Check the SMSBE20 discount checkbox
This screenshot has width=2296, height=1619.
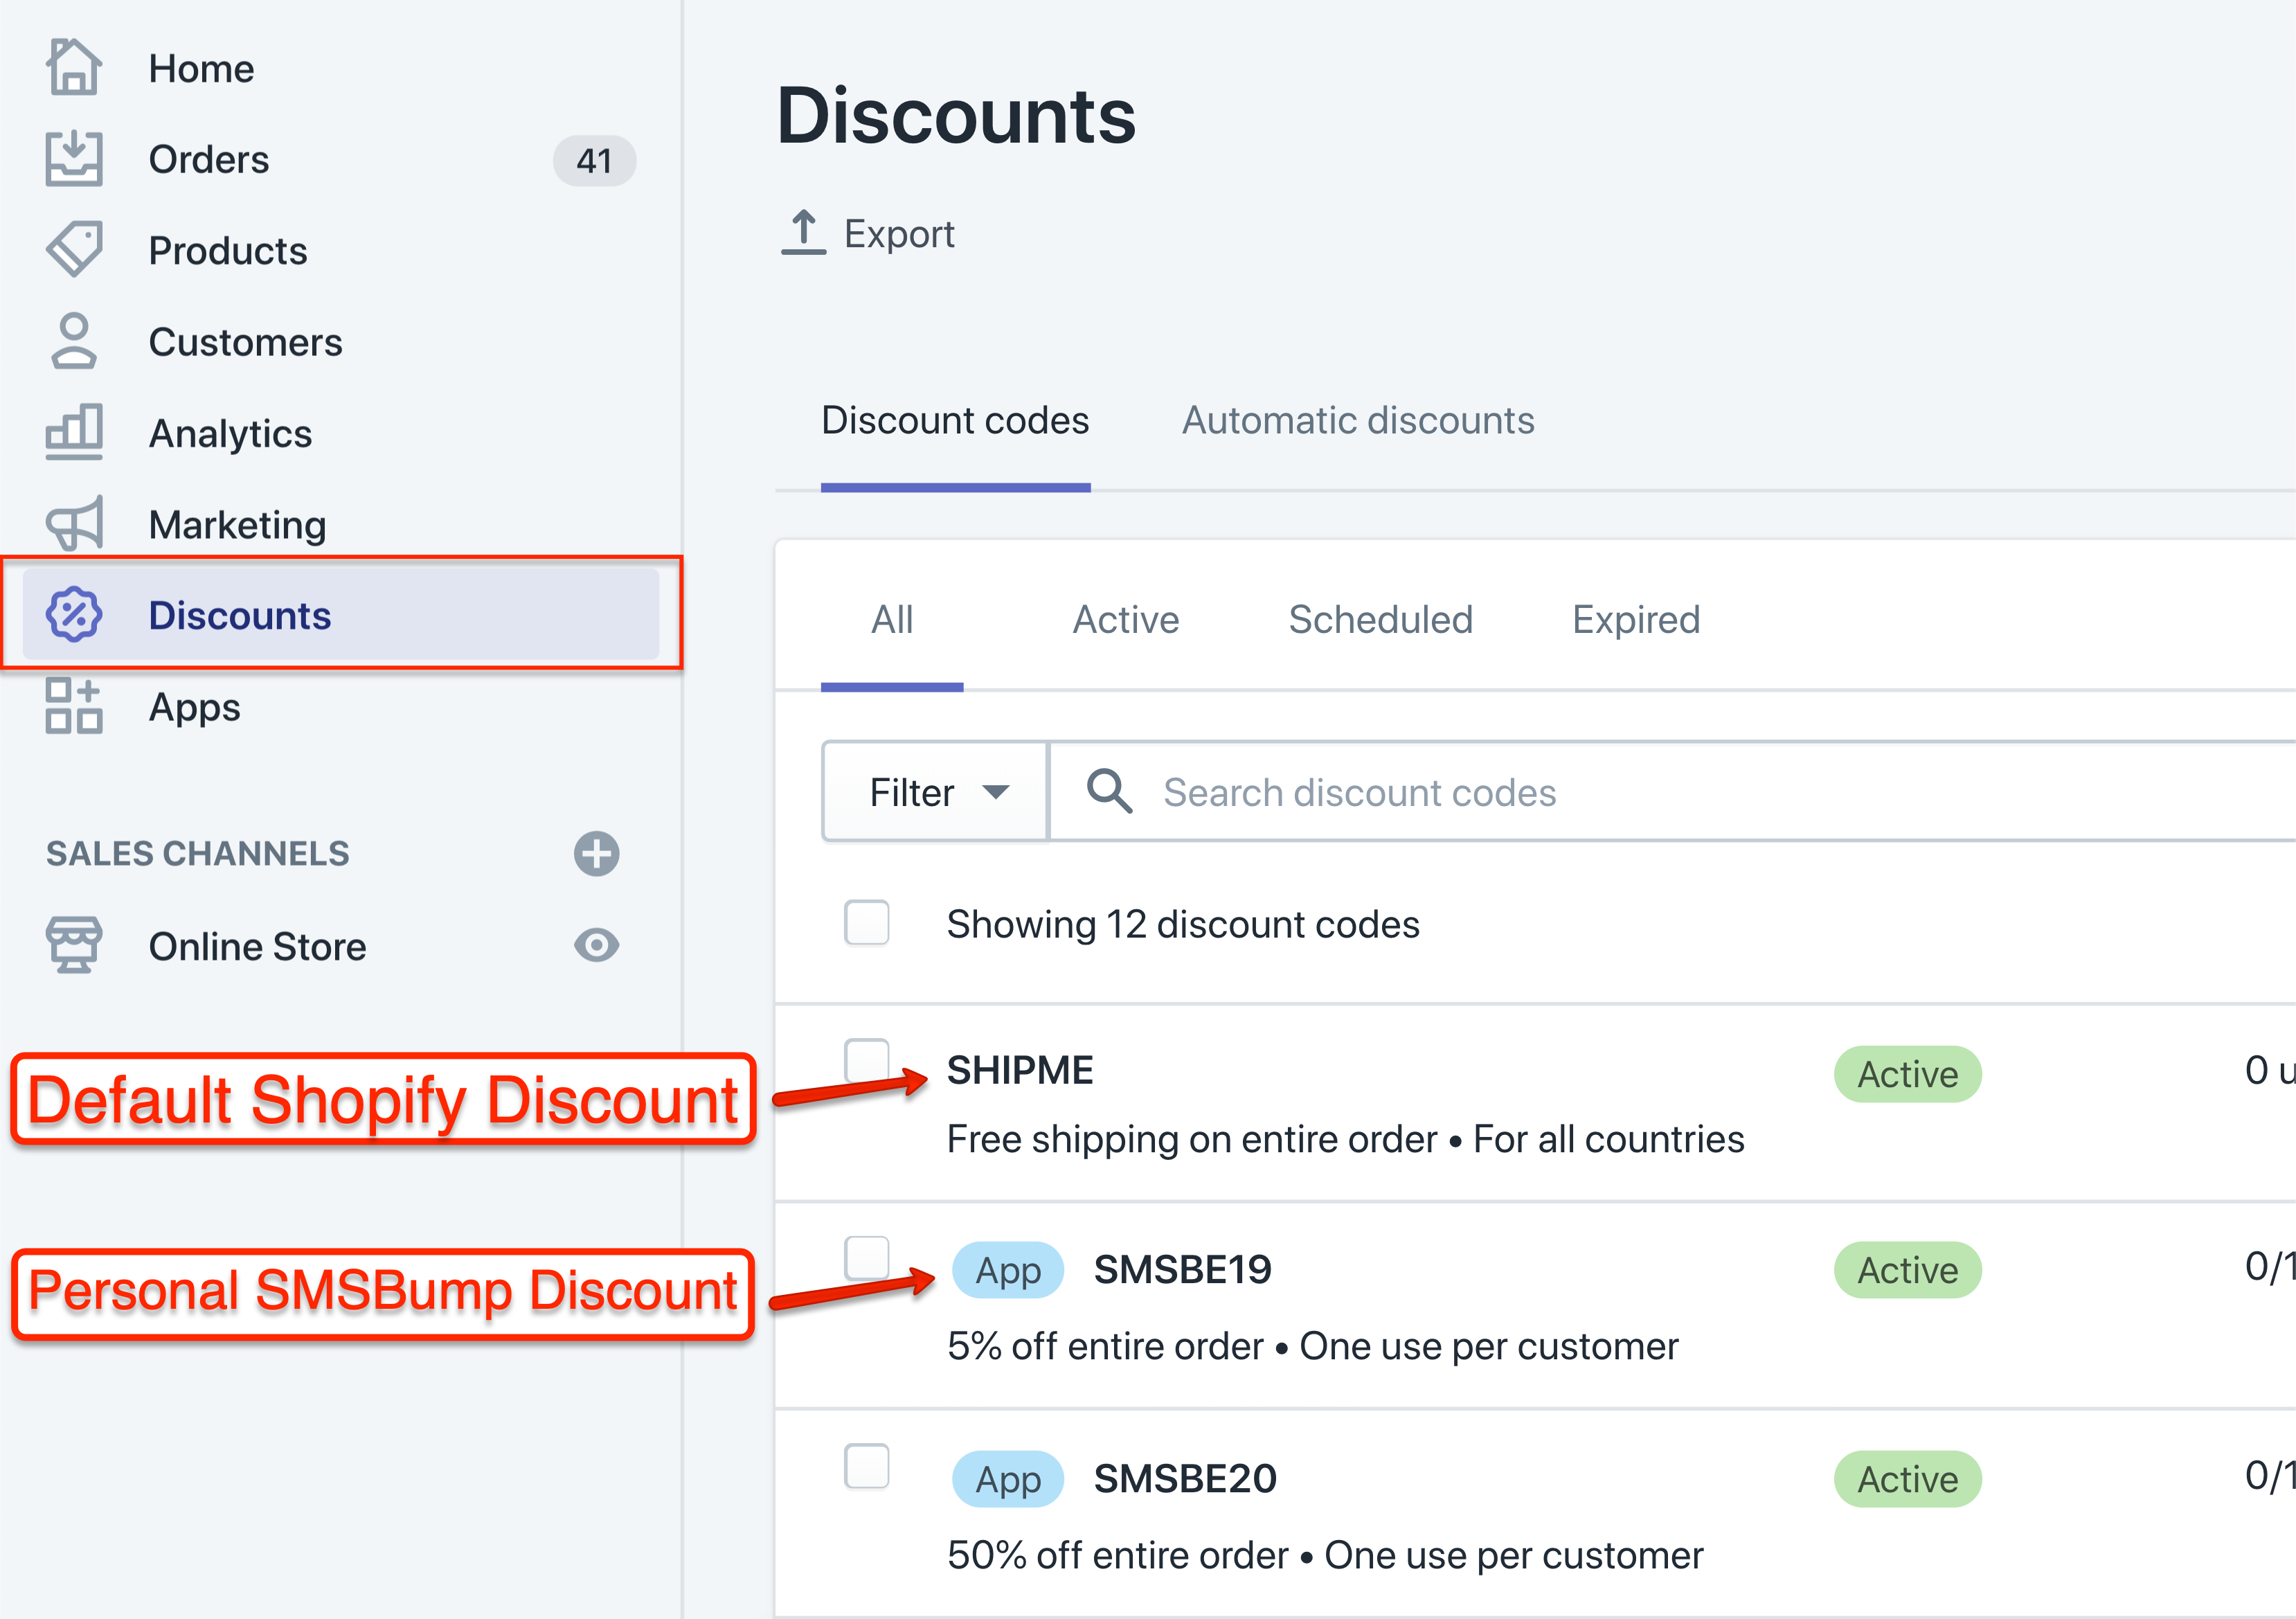(866, 1466)
